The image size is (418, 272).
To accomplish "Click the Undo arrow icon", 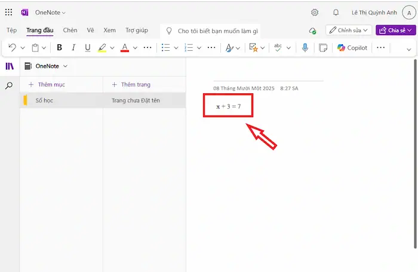I will click(12, 48).
